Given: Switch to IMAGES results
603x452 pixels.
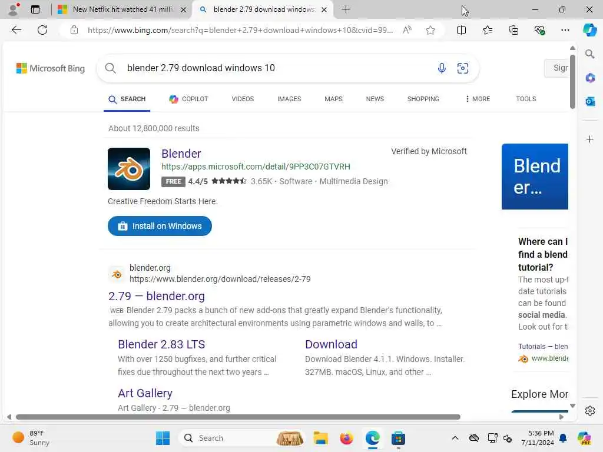Looking at the screenshot, I should [289, 99].
